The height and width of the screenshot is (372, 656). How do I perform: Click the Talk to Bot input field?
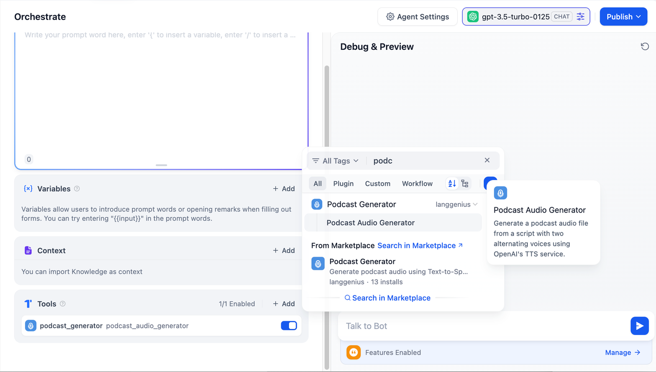pyautogui.click(x=482, y=326)
